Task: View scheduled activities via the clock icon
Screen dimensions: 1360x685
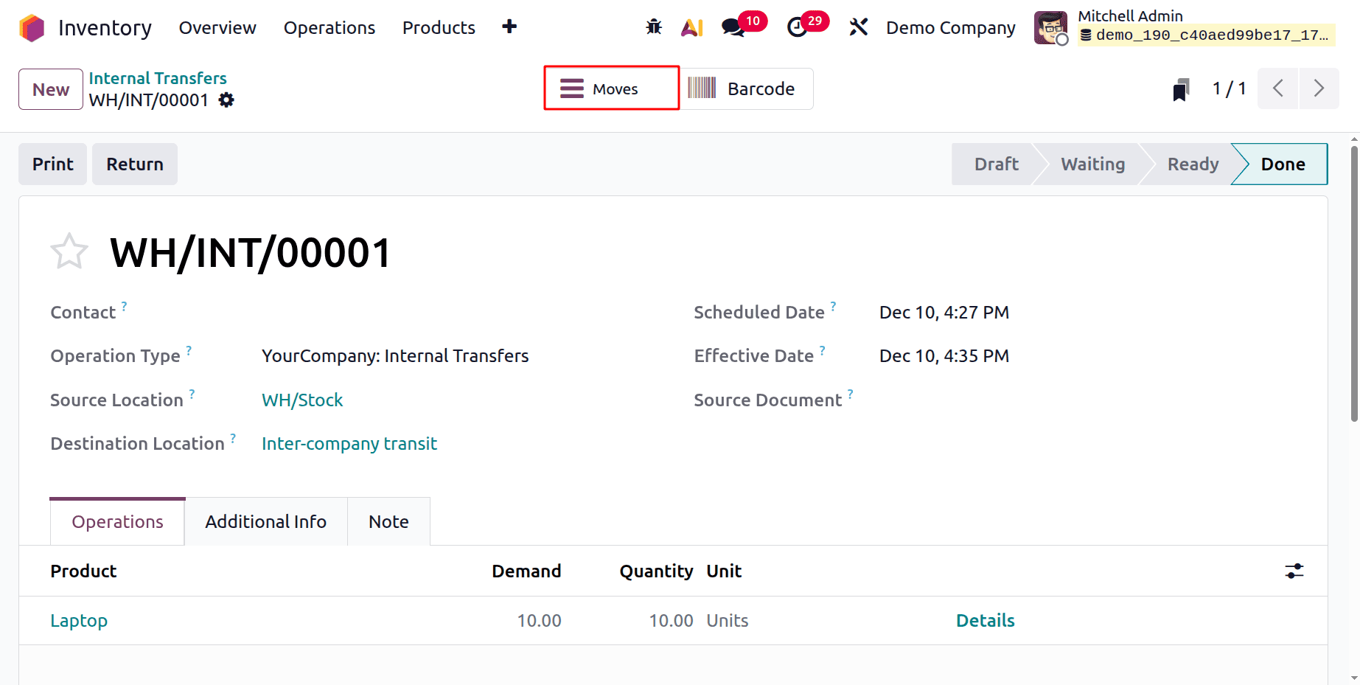Action: [798, 27]
